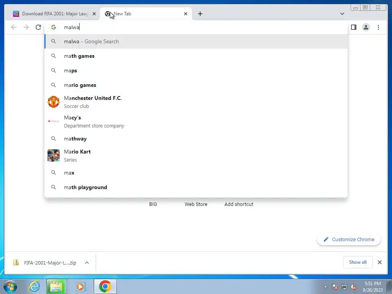392x294 pixels.
Task: Close the New Tab tab
Action: (x=186, y=14)
